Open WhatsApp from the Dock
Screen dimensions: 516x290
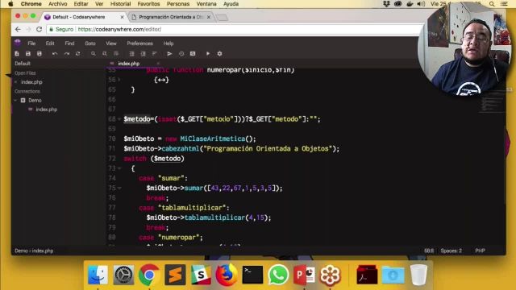click(x=278, y=275)
